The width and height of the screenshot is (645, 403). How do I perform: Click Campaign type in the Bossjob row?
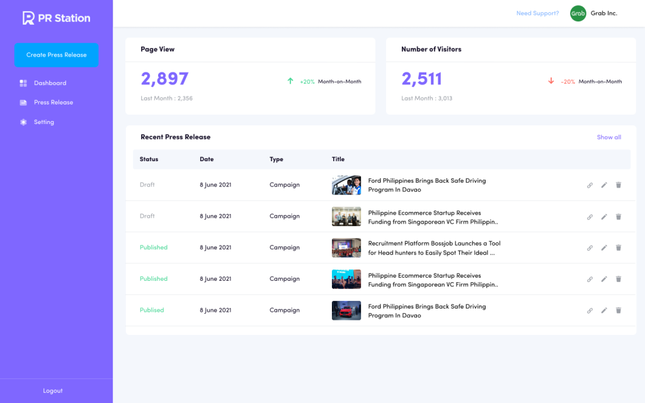click(x=285, y=247)
